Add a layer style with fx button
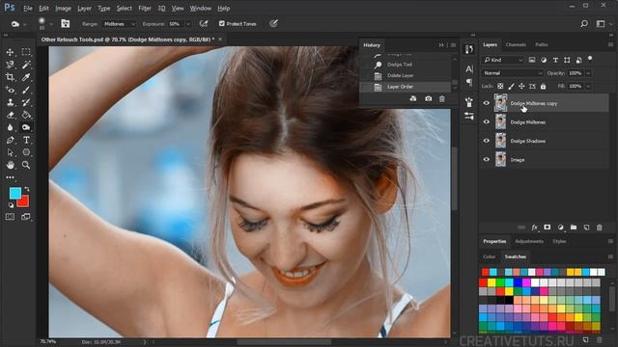 pyautogui.click(x=534, y=227)
